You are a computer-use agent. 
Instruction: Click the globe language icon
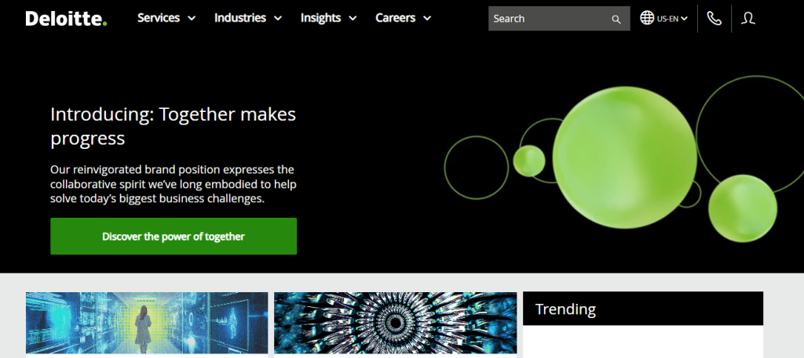coord(647,18)
